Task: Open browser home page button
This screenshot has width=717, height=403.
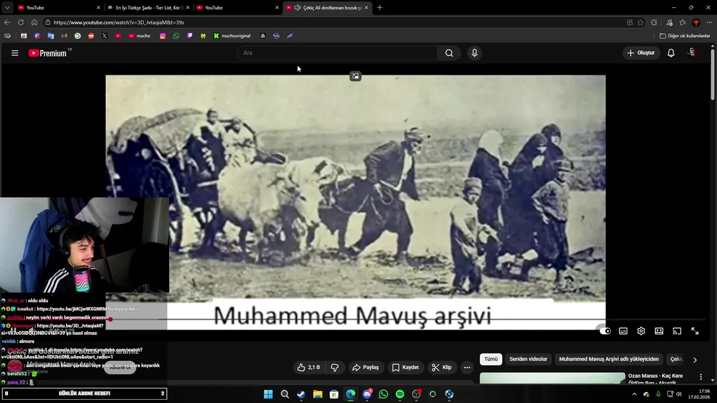Action: click(x=34, y=22)
